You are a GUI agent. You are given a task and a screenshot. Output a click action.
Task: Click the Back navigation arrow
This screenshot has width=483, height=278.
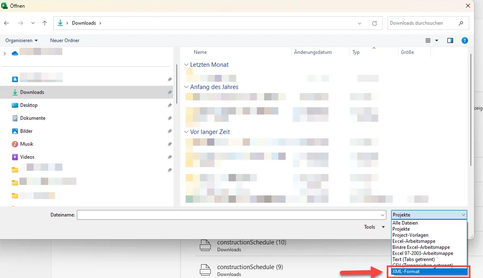point(6,23)
